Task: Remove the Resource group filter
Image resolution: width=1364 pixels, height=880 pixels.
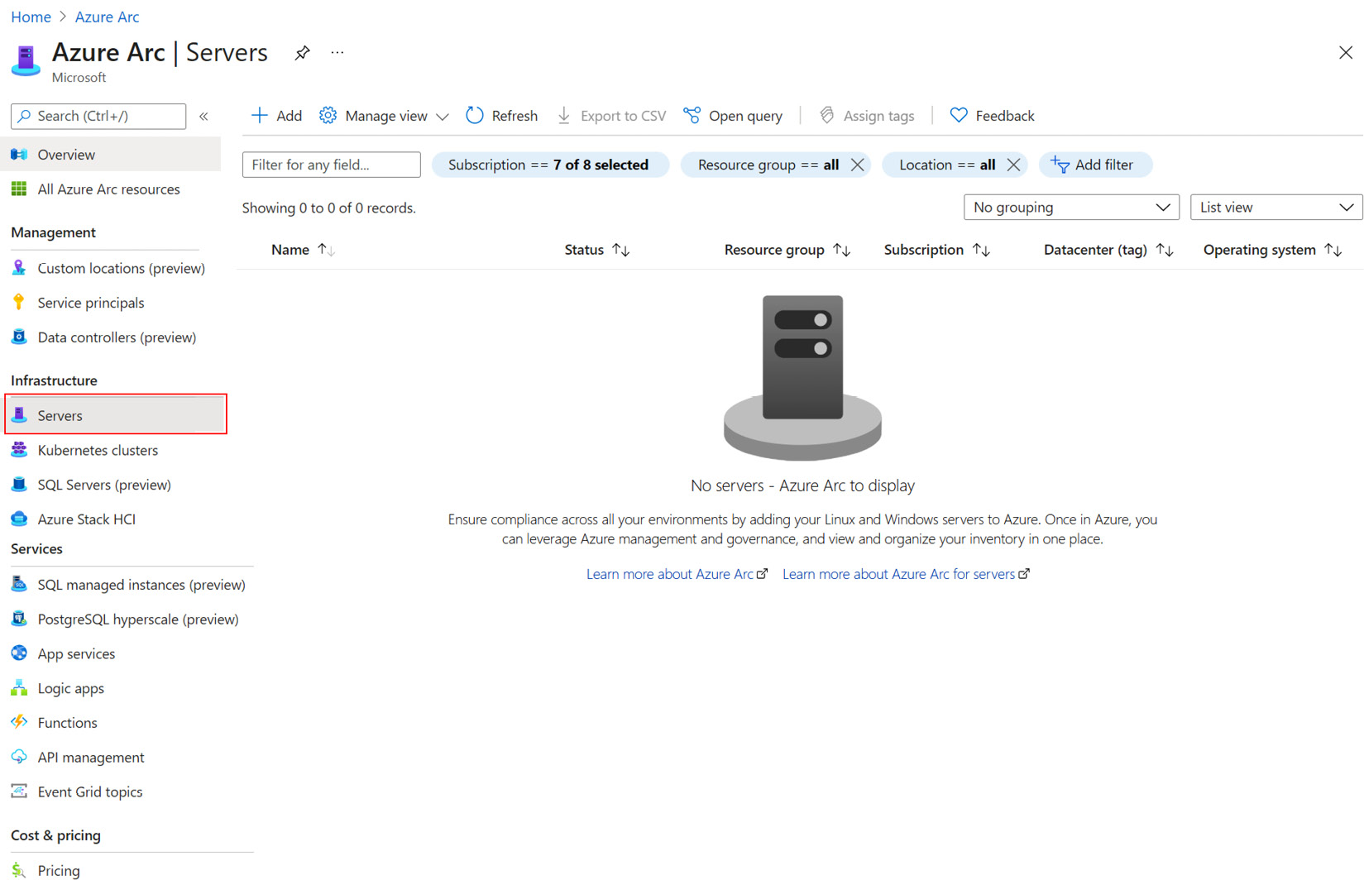Action: tap(858, 165)
